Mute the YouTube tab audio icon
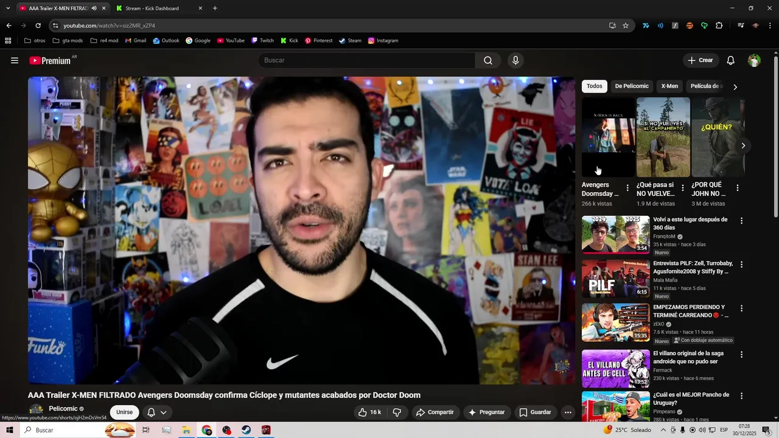 point(94,9)
